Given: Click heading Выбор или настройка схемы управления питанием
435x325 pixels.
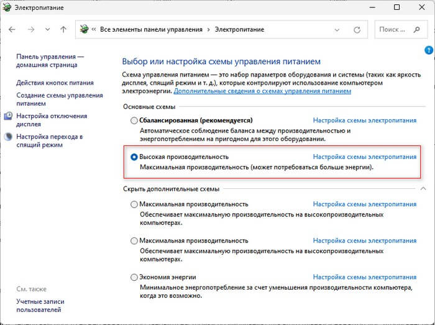Looking at the screenshot, I should (221, 62).
